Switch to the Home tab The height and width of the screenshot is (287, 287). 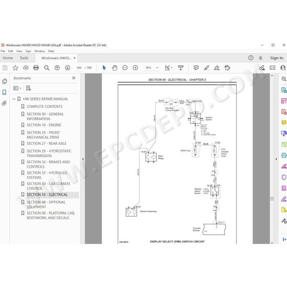coord(8,58)
